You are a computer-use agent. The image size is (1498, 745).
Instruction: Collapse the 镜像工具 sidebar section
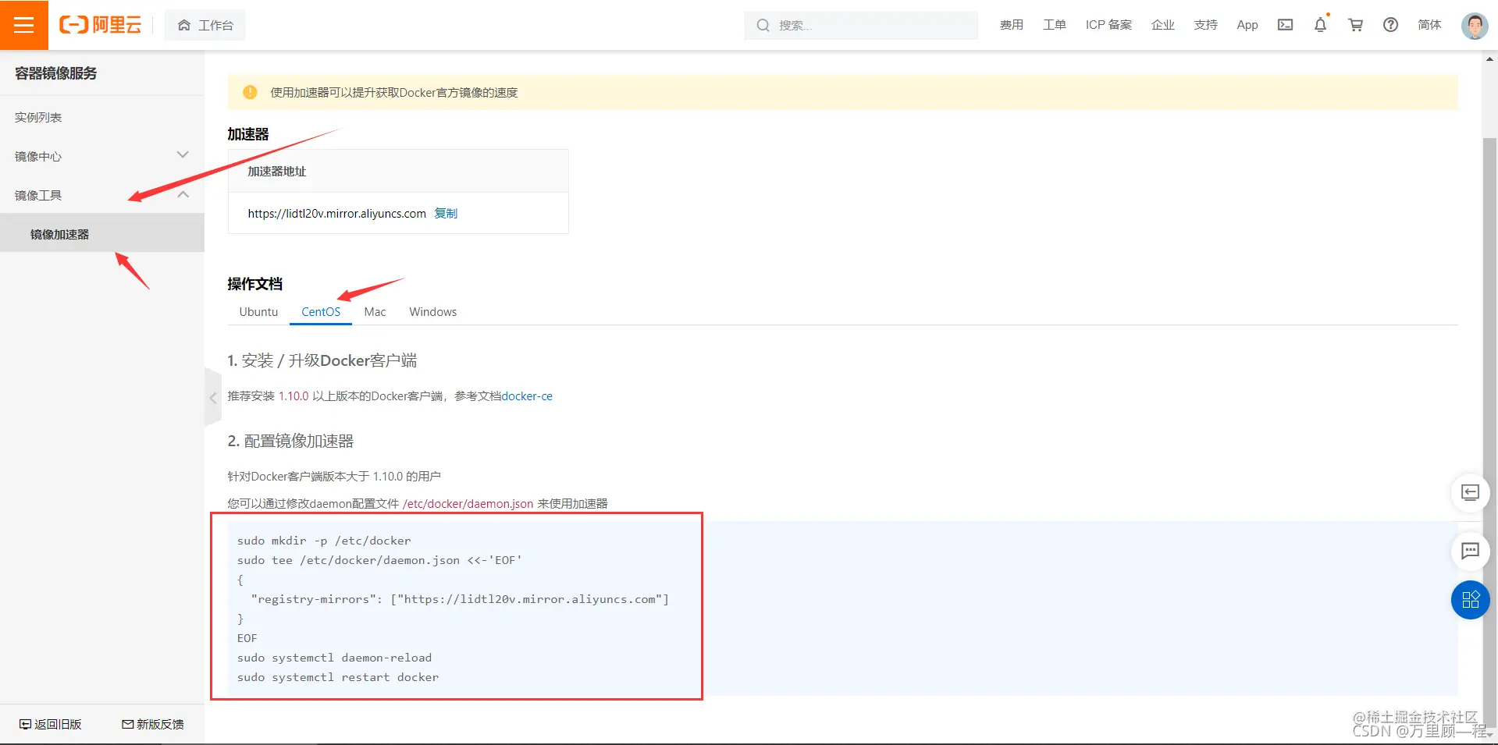[x=101, y=195]
